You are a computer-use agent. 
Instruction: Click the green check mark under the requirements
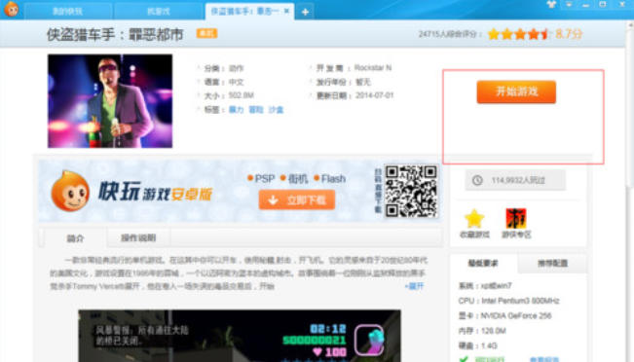pyautogui.click(x=464, y=359)
